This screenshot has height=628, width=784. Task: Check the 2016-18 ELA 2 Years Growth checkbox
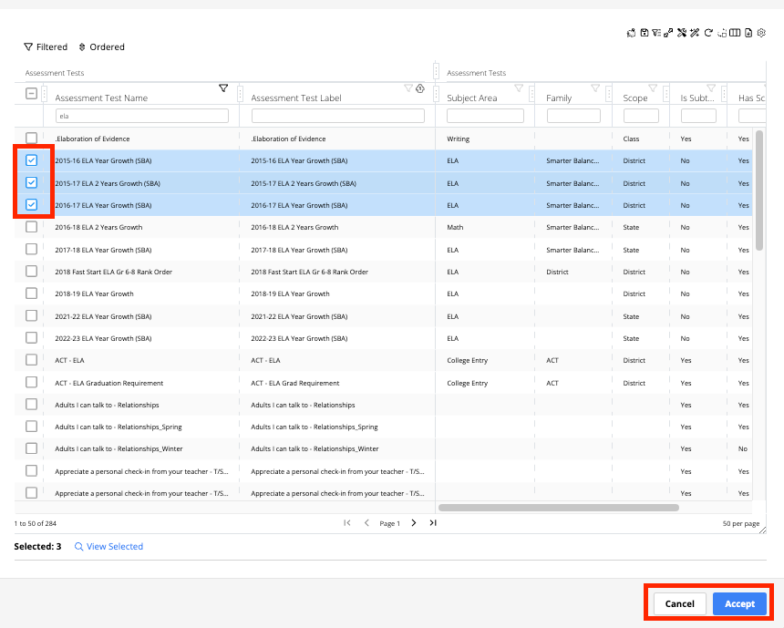click(x=32, y=227)
